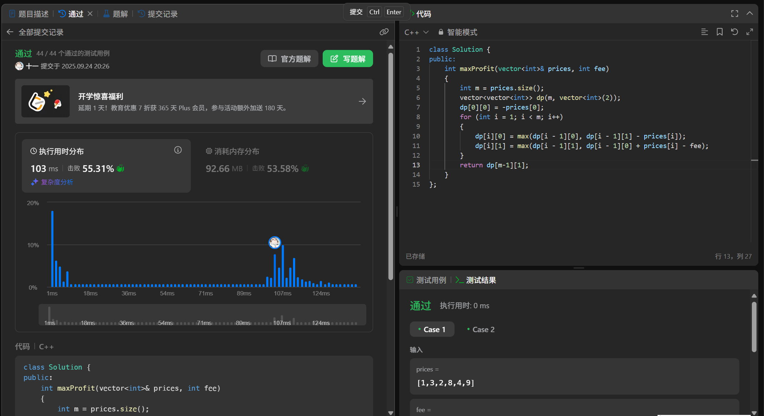The image size is (764, 416).
Task: Click the code format icon
Action: point(704,32)
